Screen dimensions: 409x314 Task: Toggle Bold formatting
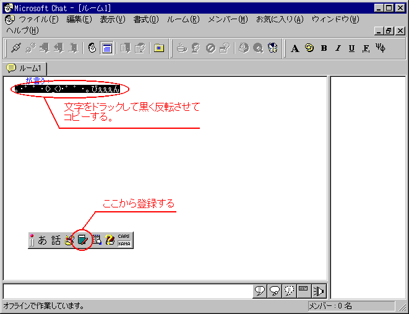coord(324,48)
